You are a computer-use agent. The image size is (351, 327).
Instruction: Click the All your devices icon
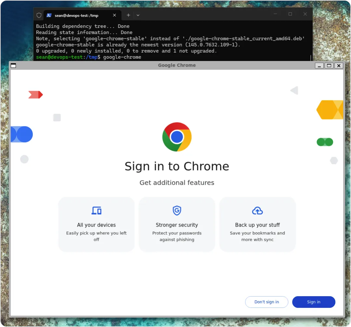[97, 210]
